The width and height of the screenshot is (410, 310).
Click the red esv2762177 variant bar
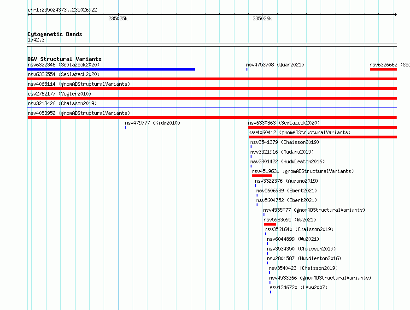[x=212, y=98]
